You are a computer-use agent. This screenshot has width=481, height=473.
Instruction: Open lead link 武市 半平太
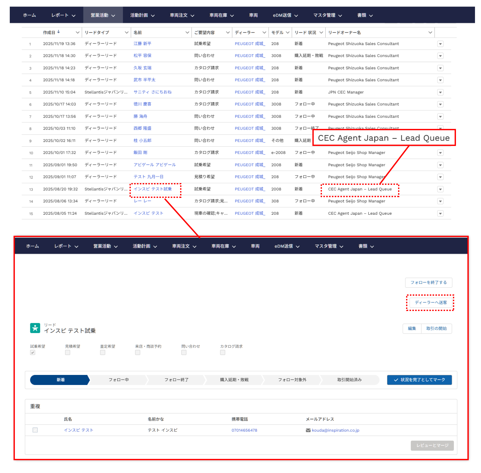coord(144,80)
